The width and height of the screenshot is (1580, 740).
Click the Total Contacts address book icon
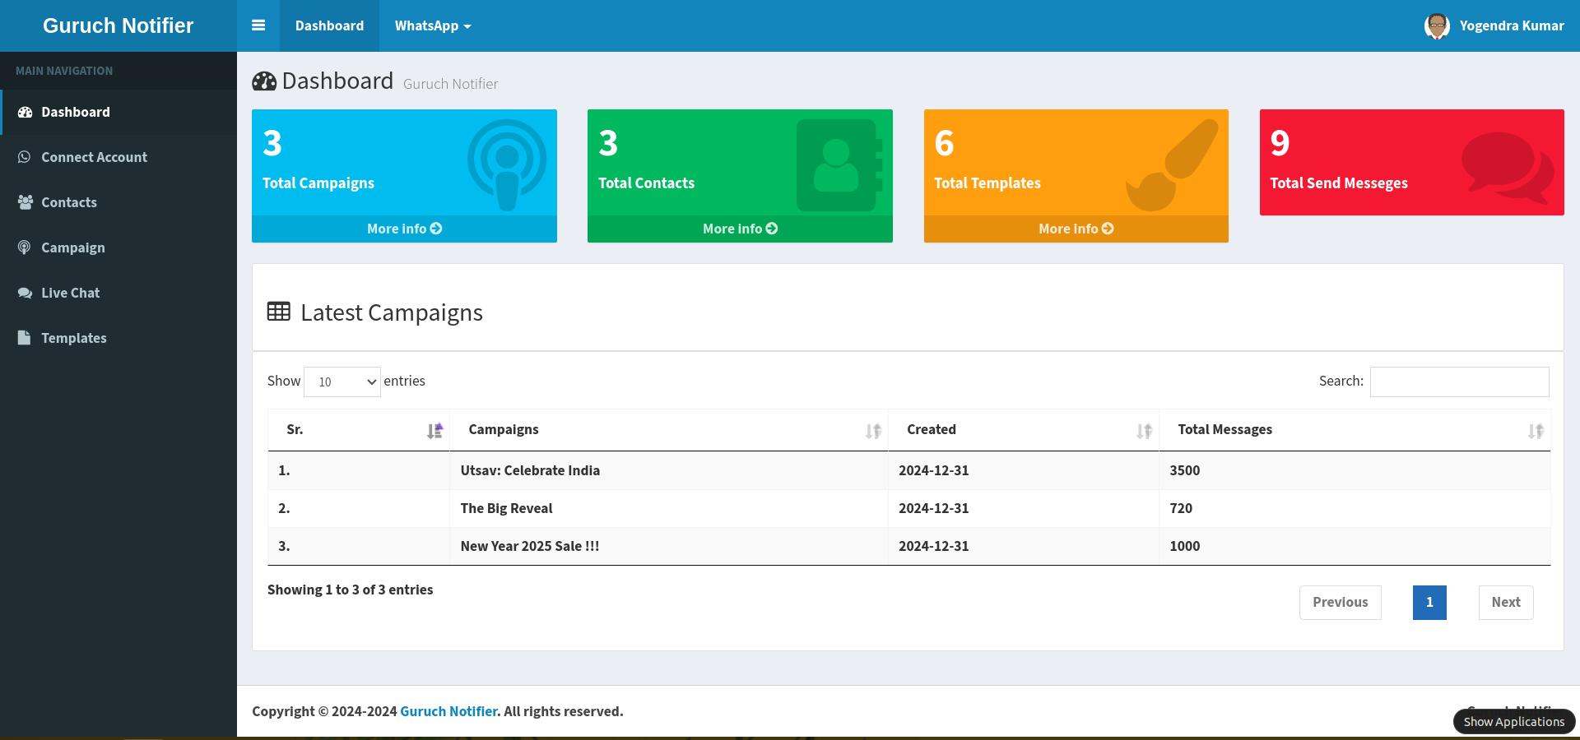838,164
